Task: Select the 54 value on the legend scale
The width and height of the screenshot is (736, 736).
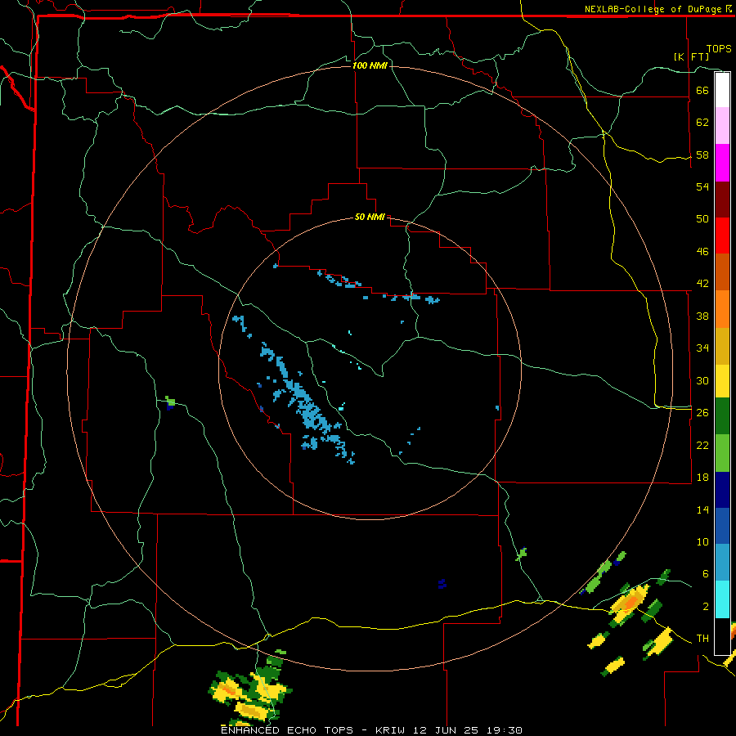Action: 702,186
